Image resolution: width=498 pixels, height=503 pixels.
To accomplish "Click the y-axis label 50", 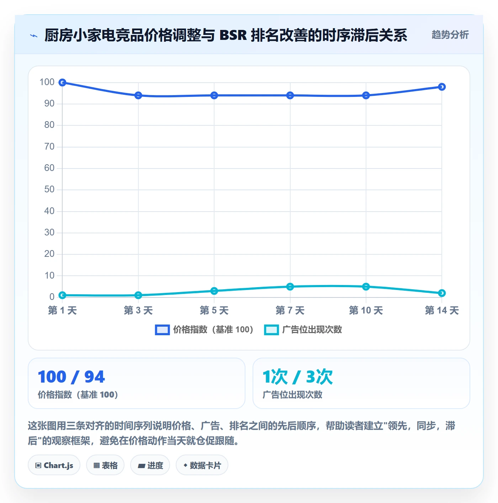I will [x=49, y=190].
